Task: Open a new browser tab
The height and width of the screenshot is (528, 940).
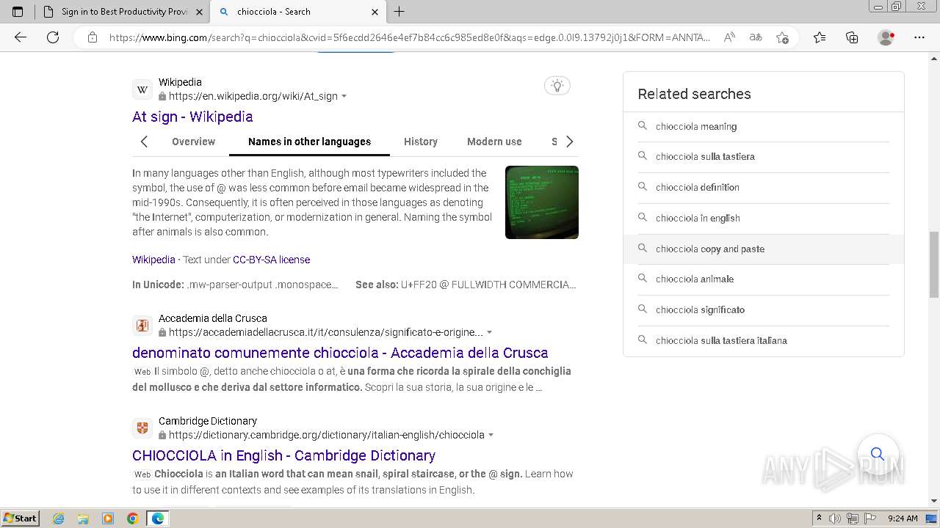Action: pyautogui.click(x=399, y=12)
